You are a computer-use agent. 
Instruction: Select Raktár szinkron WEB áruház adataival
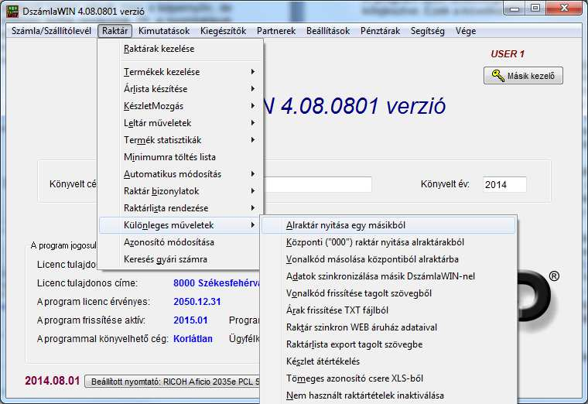[388, 327]
